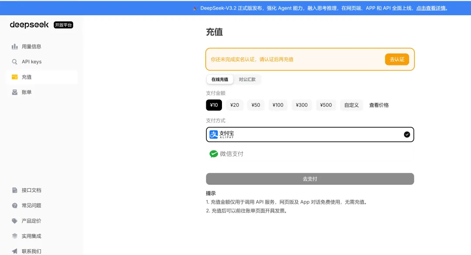Viewport: 471px width, 255px height.
Task: Select the ¥50 amount option
Action: click(256, 105)
